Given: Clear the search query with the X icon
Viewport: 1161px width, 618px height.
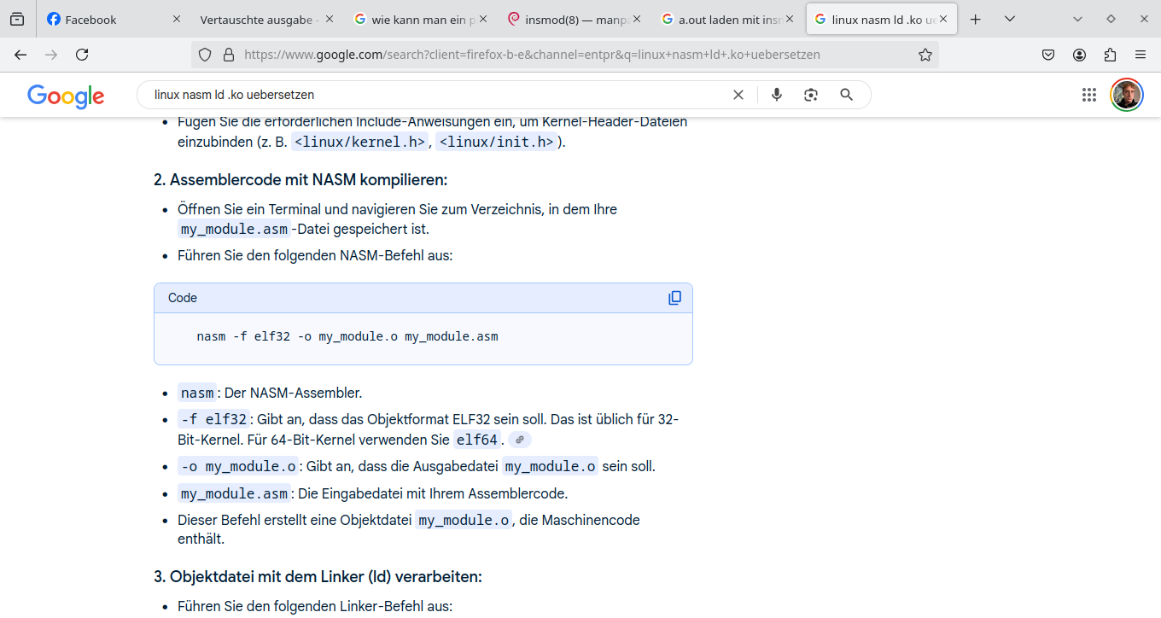Looking at the screenshot, I should (738, 95).
